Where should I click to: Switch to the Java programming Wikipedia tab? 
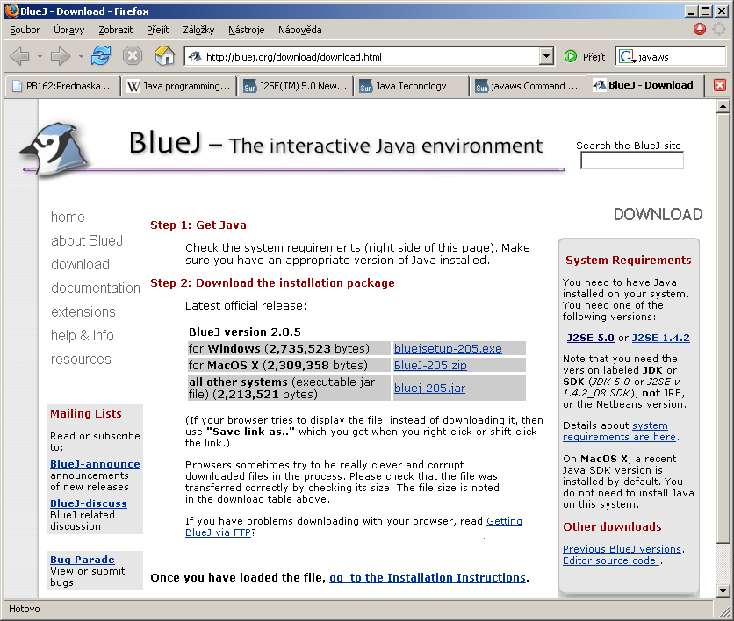tap(179, 86)
